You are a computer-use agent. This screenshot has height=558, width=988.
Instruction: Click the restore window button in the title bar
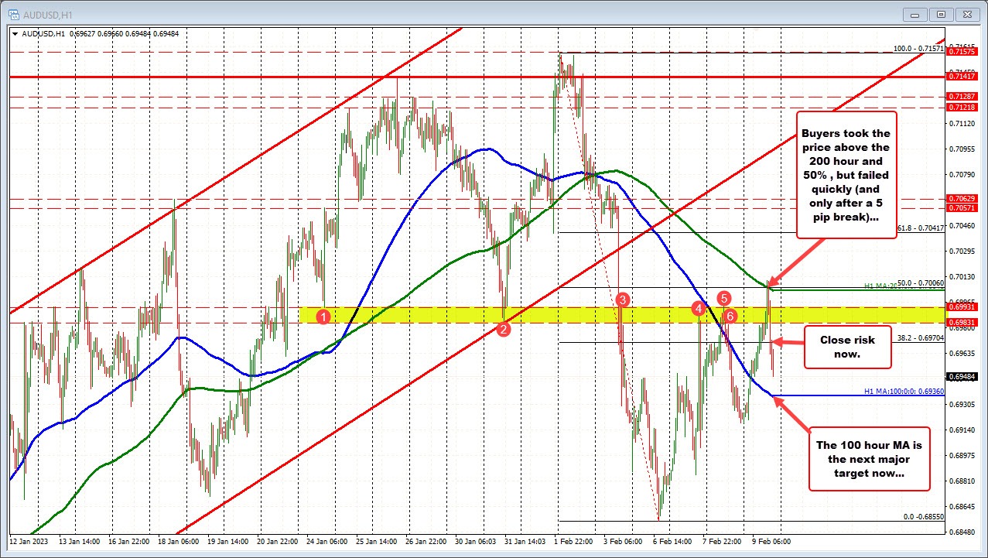pyautogui.click(x=940, y=14)
